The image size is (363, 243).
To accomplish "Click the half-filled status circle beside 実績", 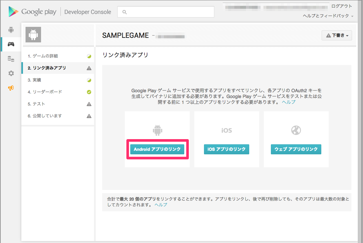I will click(89, 80).
